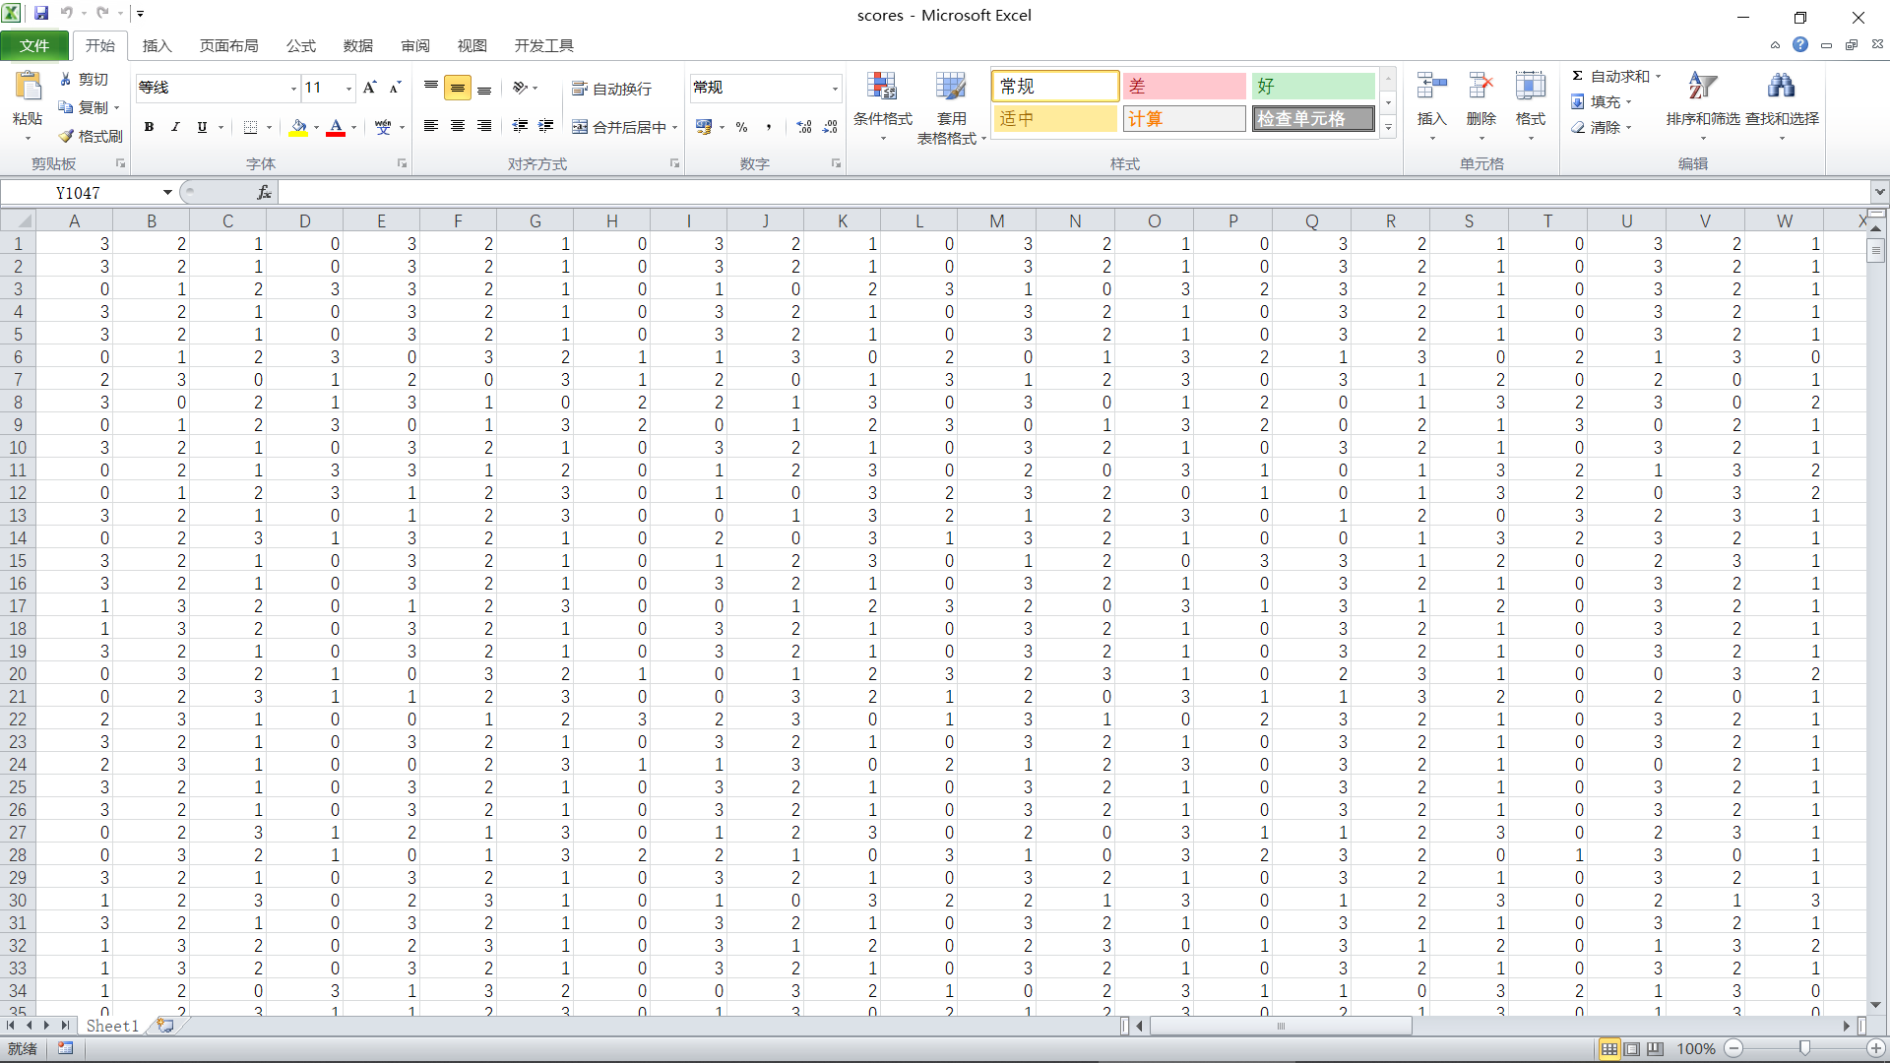Toggle middle vertical alignment
Image resolution: width=1890 pixels, height=1063 pixels.
point(458,88)
